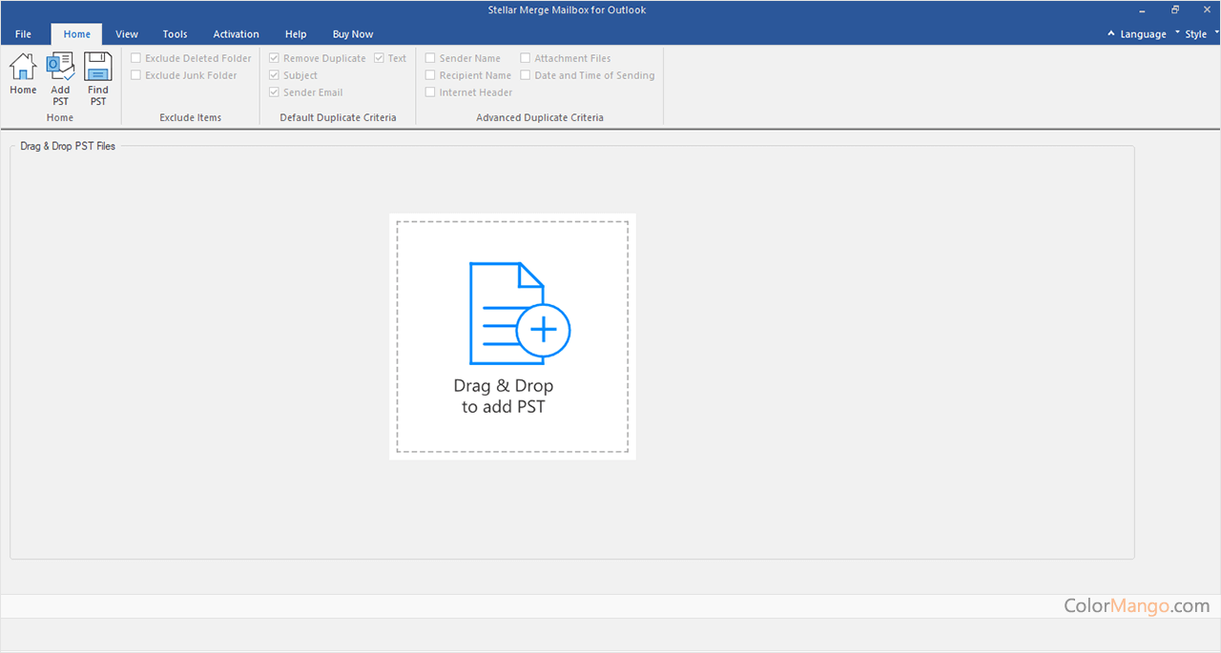
Task: Click the 'Drag & Drop to add PST' text
Action: tap(504, 397)
